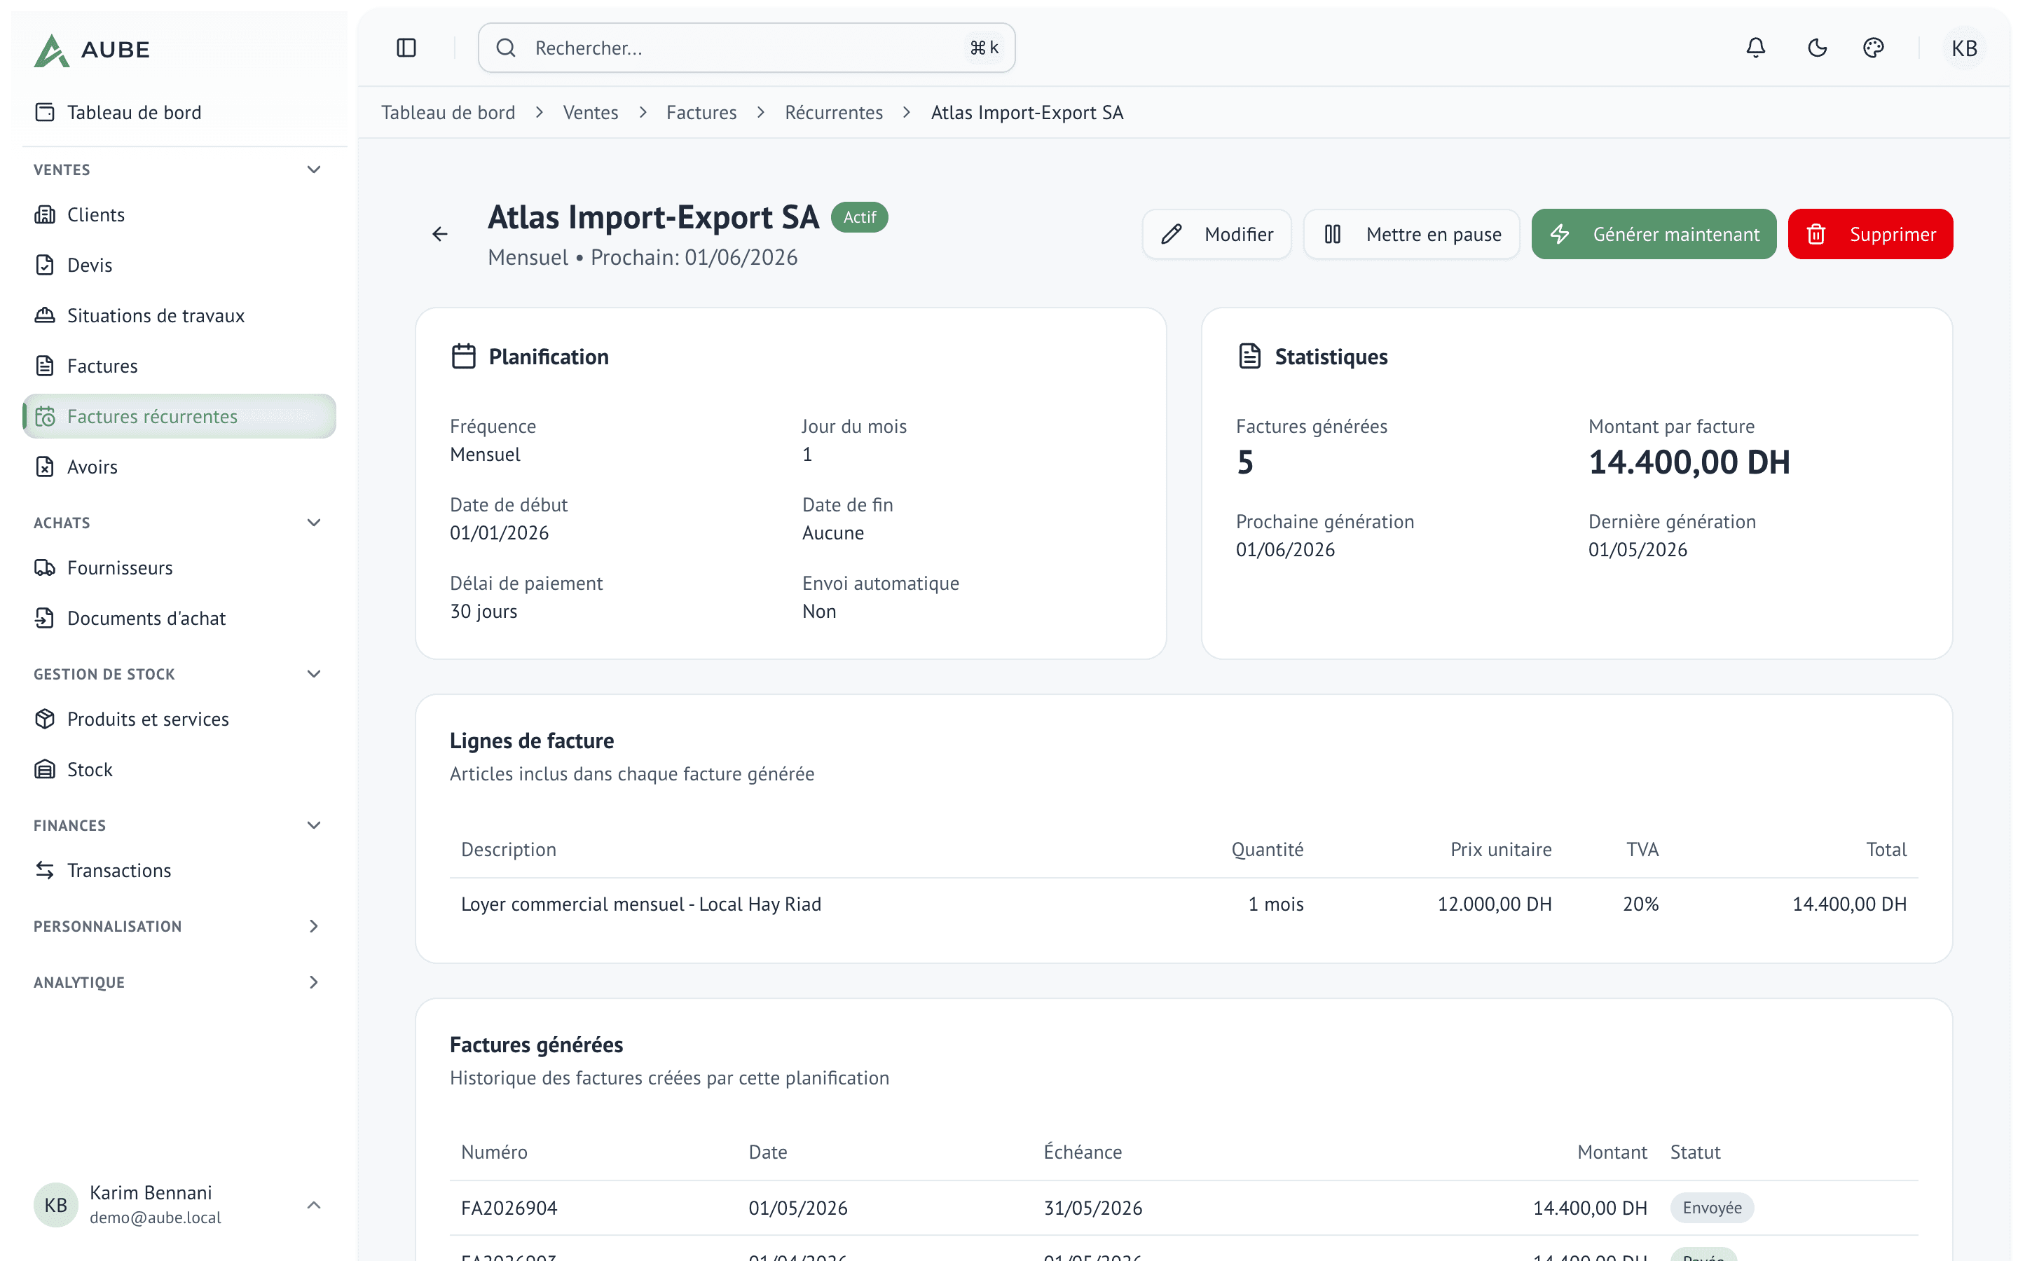Click the Planification calendar icon

pos(464,356)
